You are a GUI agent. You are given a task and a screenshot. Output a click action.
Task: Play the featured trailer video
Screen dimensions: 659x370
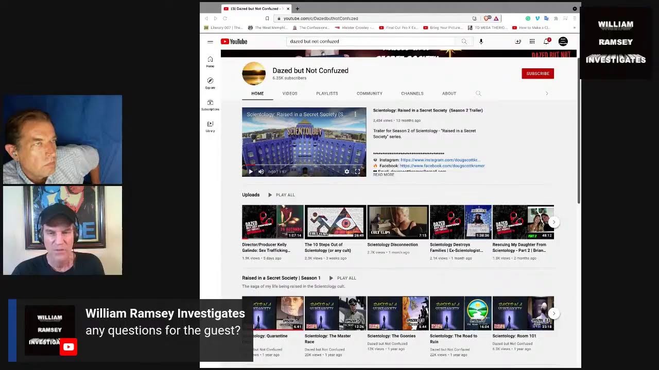251,172
